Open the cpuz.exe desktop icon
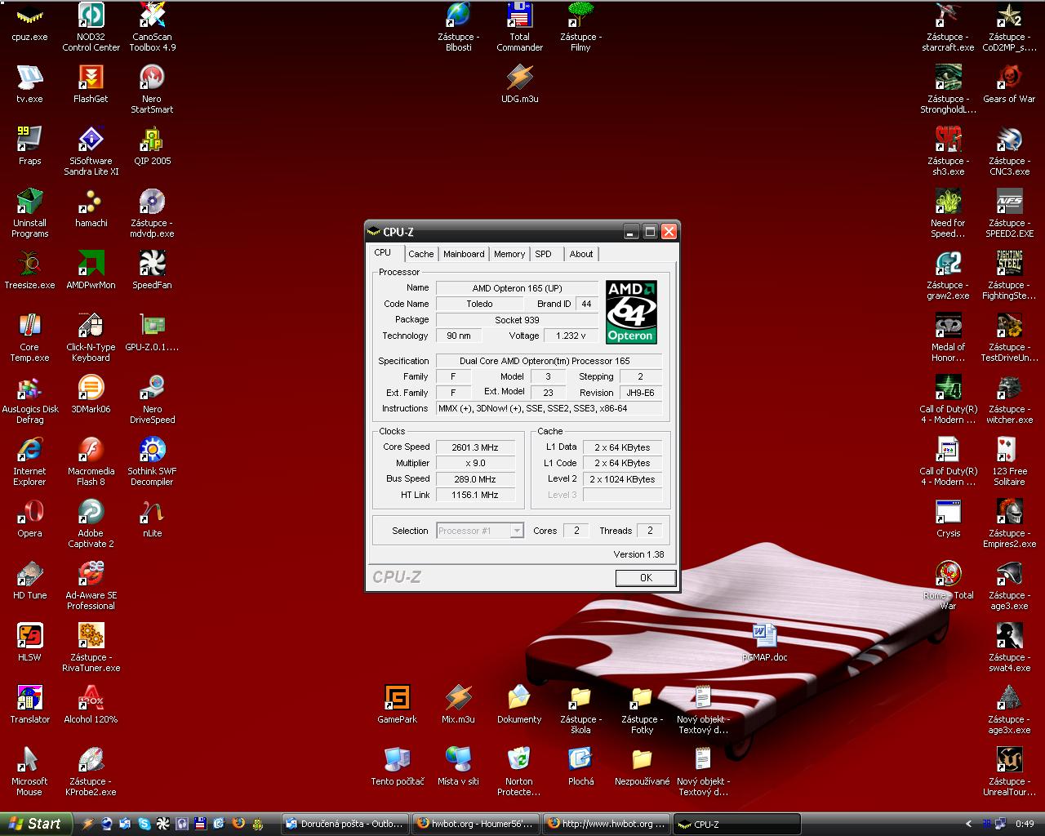 click(29, 22)
